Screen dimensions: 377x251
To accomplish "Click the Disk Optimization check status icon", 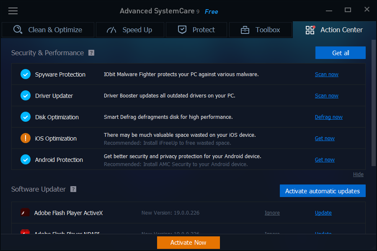I will coord(26,117).
